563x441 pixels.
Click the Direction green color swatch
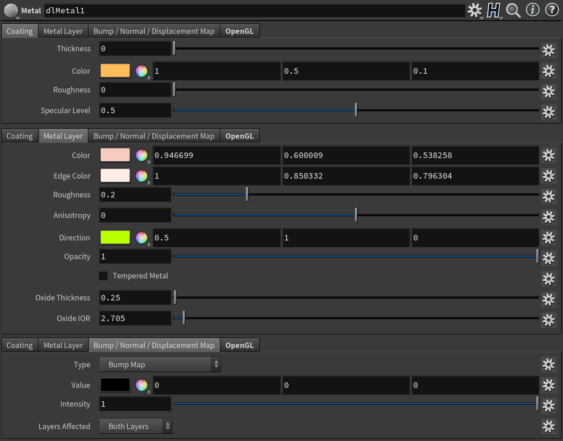point(115,238)
